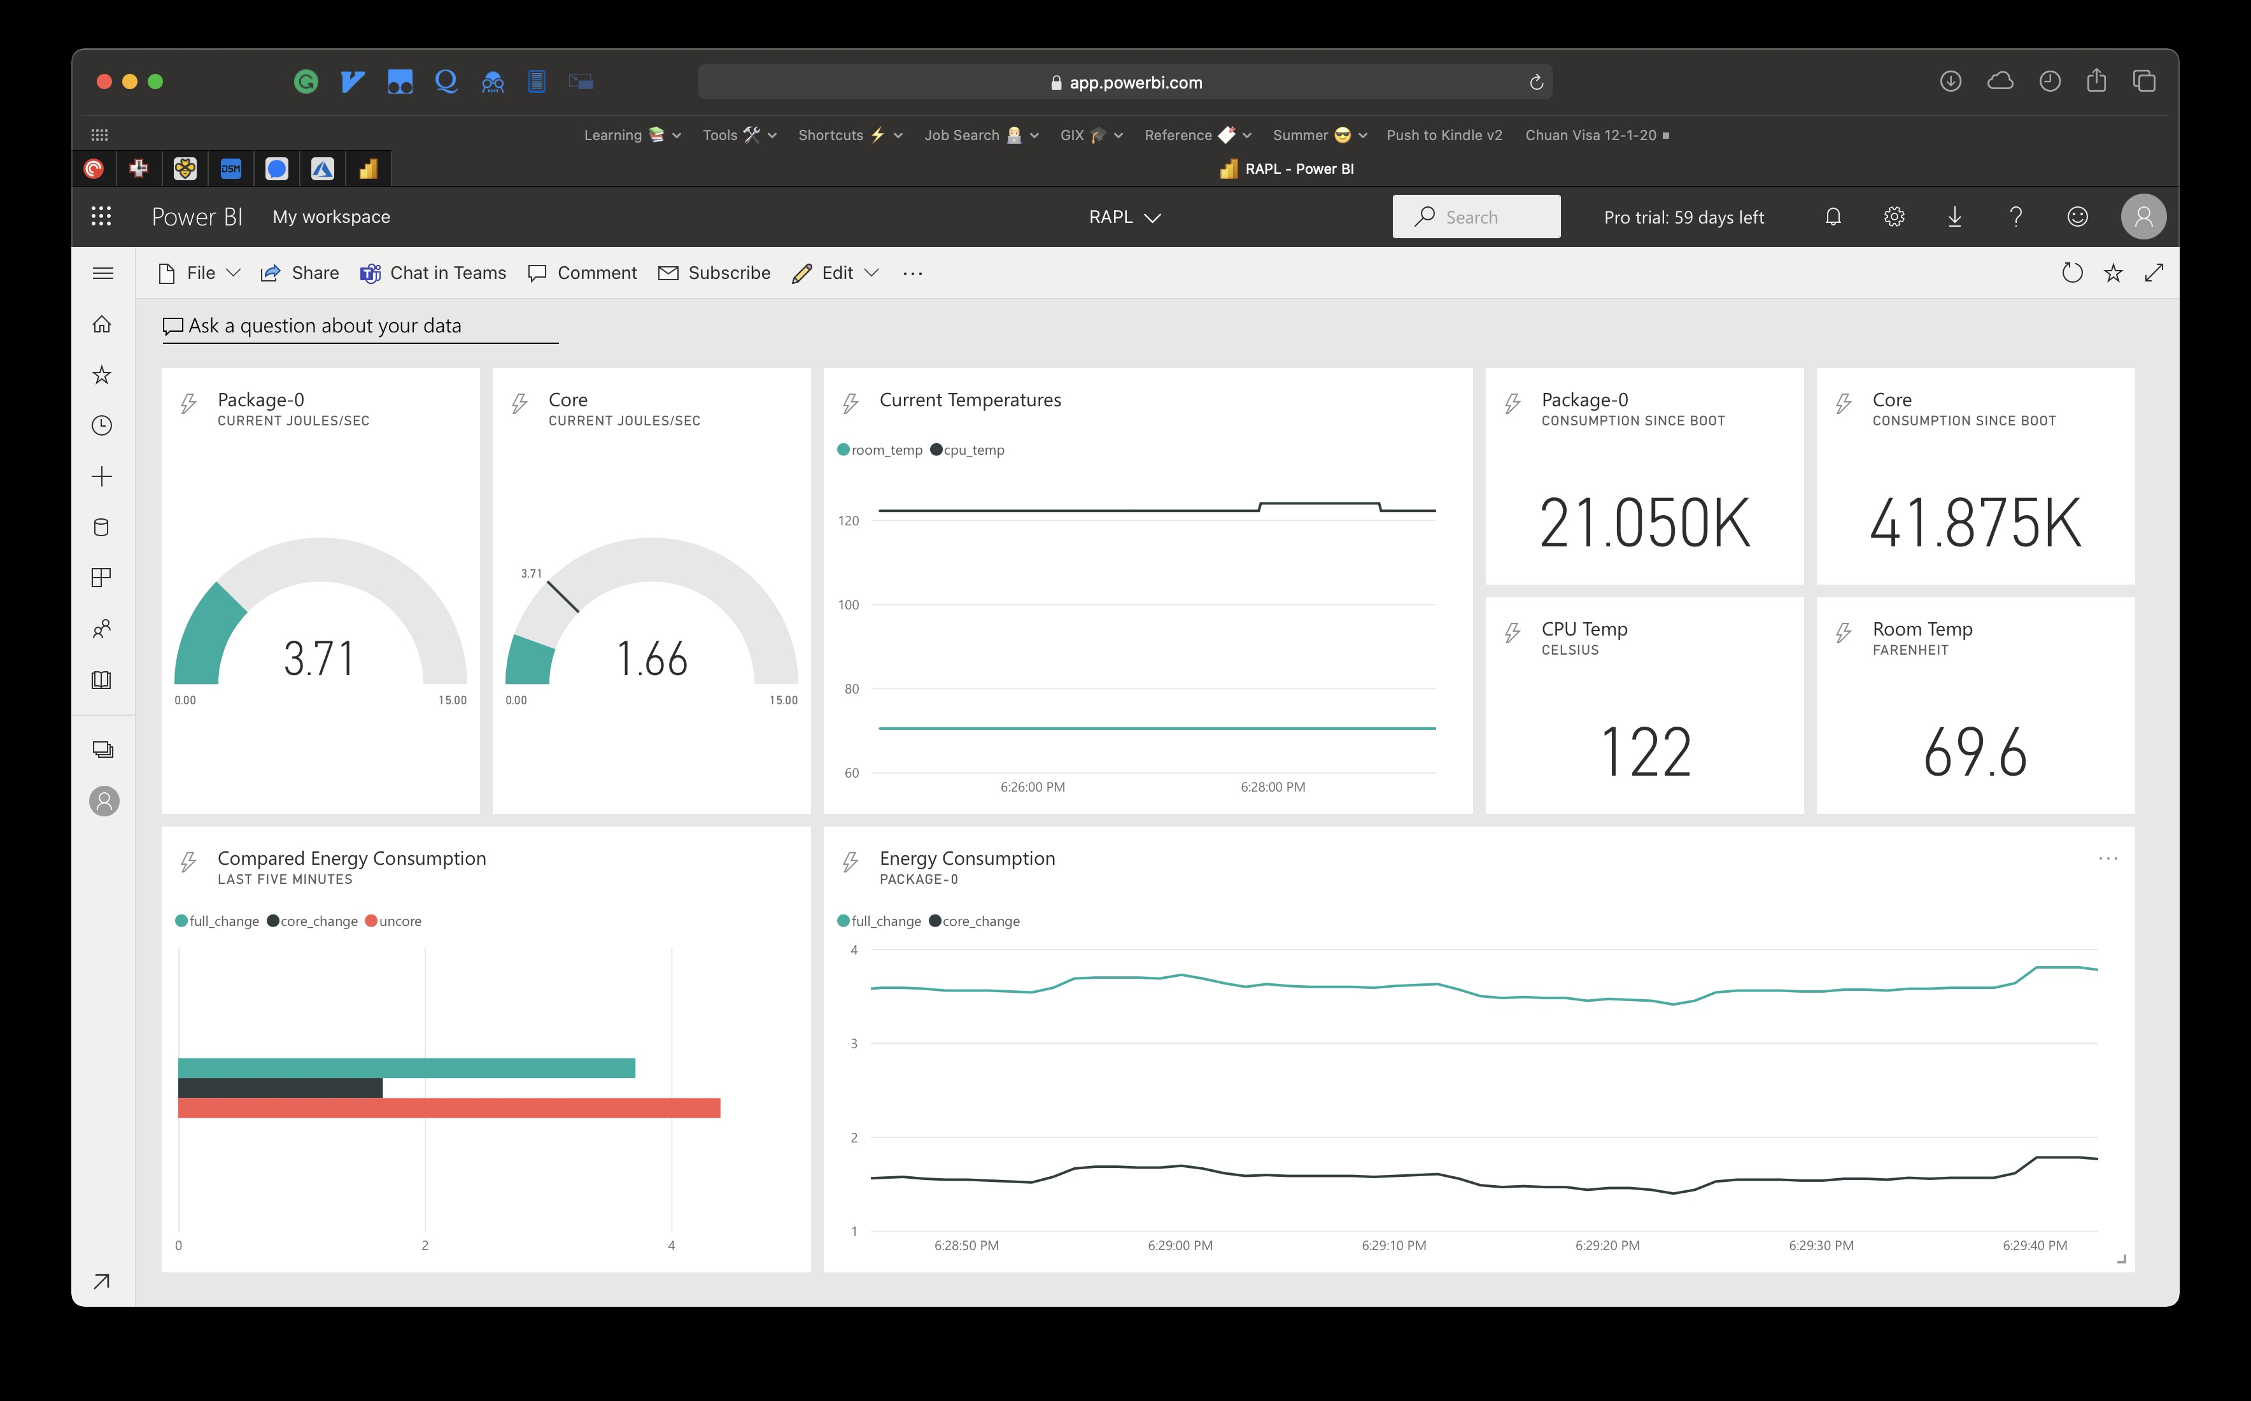Open Favorites star in left navigation
Image resolution: width=2251 pixels, height=1401 pixels.
point(102,375)
